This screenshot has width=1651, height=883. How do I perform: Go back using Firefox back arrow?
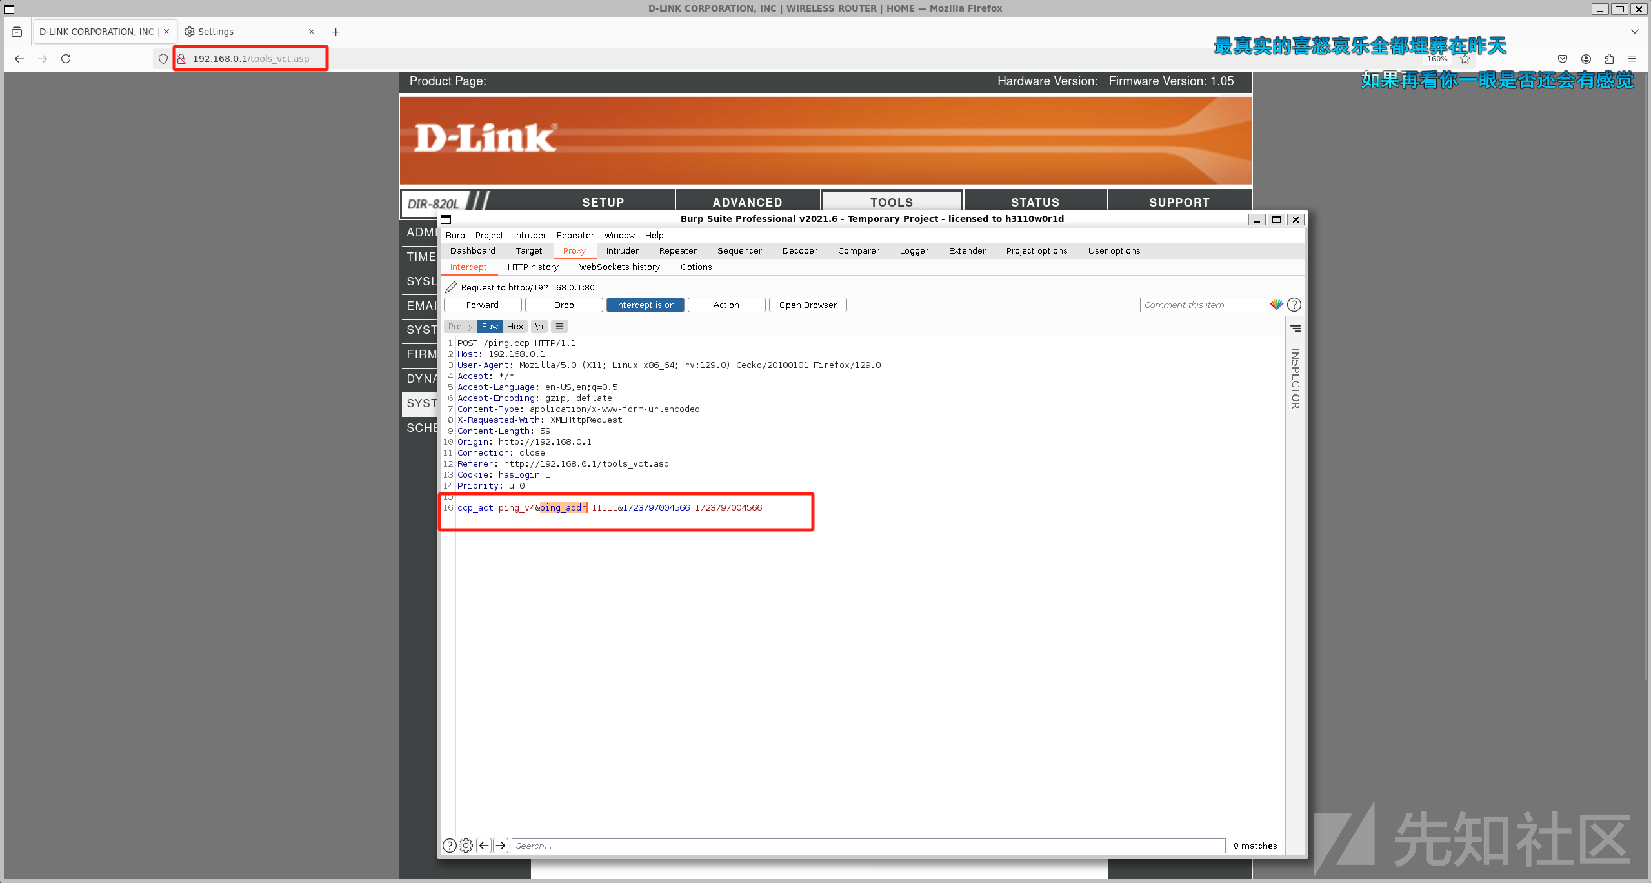(x=19, y=59)
